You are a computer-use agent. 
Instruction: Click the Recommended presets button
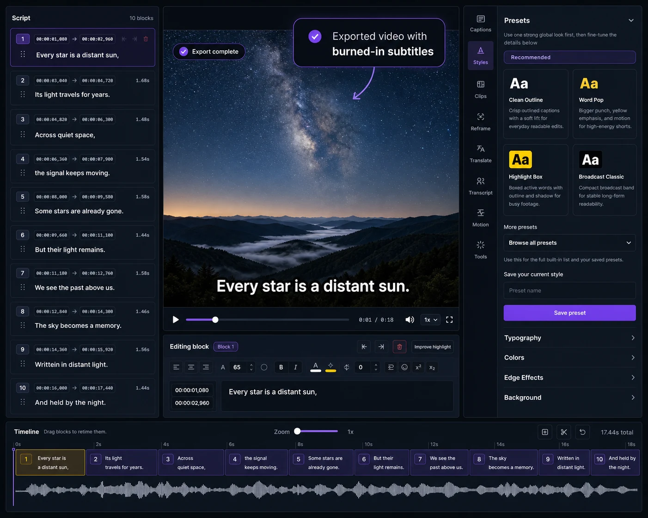tap(569, 57)
